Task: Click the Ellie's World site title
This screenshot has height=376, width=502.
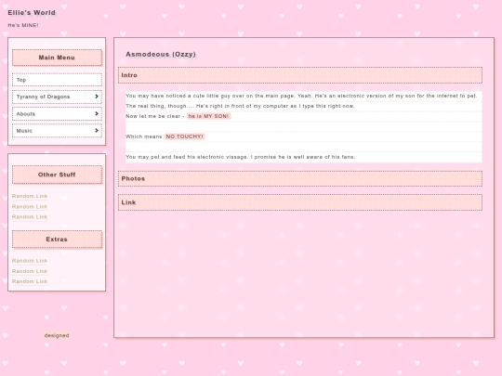Action: [x=32, y=13]
